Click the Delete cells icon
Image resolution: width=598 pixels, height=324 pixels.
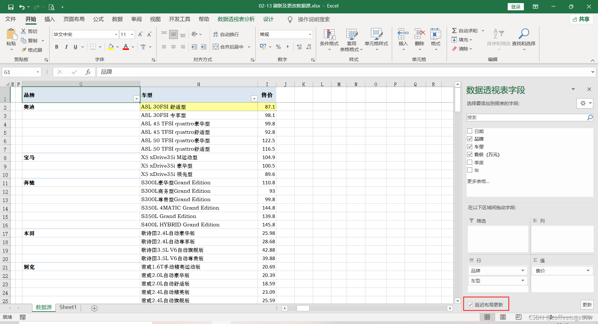(420, 34)
